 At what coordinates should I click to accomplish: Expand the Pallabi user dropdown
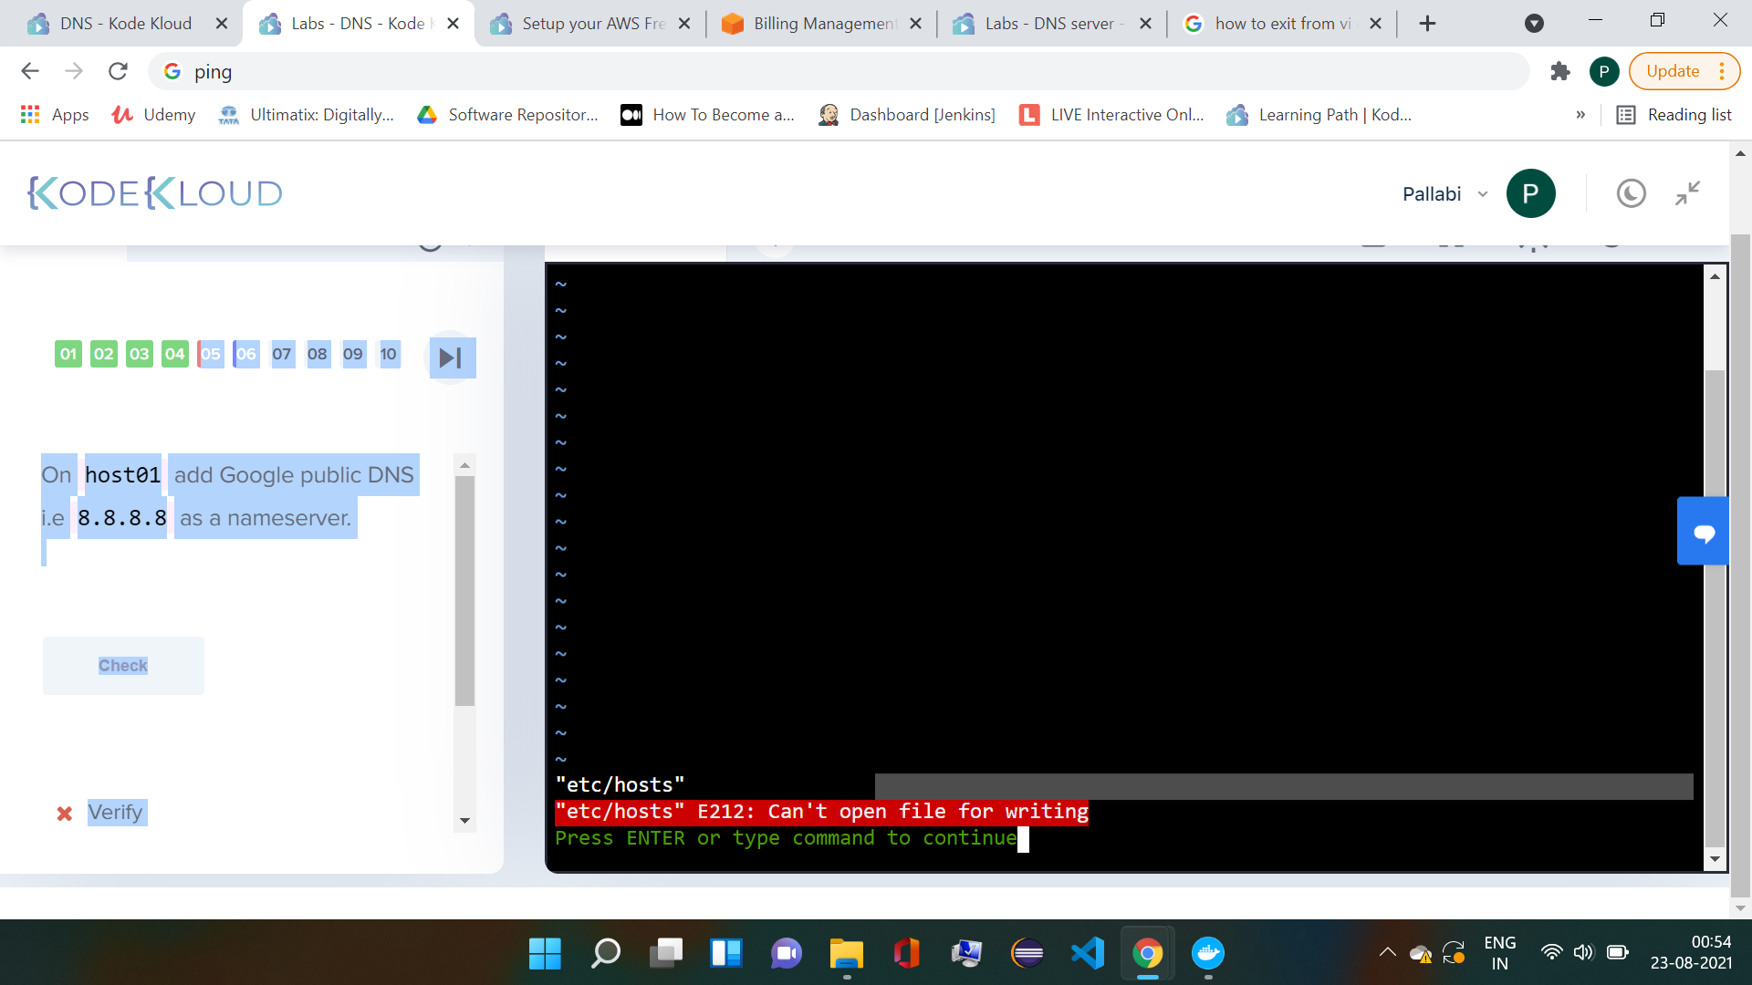point(1482,194)
